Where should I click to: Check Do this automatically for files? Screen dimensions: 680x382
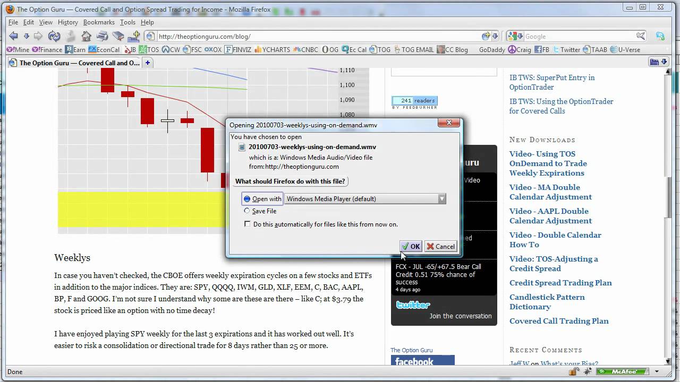(x=247, y=224)
